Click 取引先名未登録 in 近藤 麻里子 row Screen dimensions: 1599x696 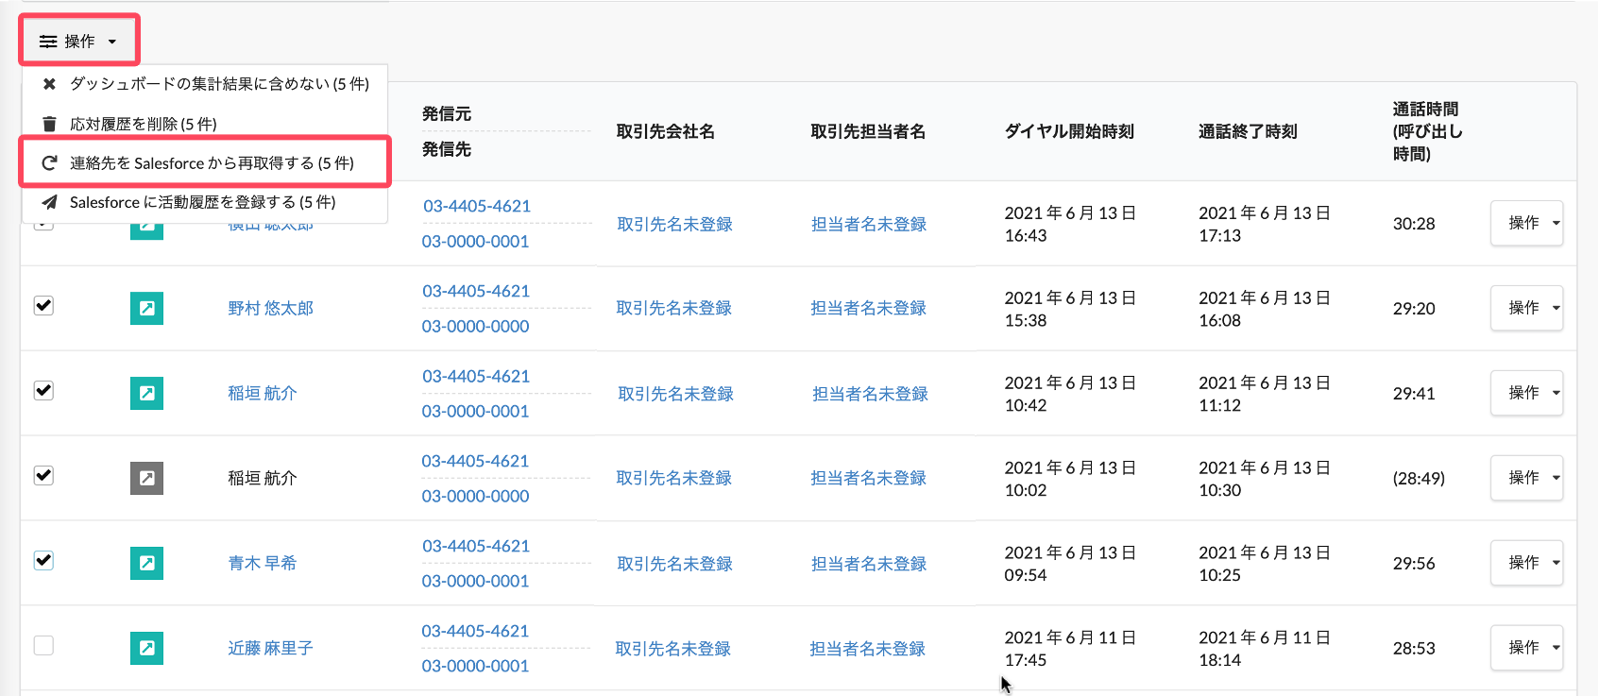coord(673,649)
